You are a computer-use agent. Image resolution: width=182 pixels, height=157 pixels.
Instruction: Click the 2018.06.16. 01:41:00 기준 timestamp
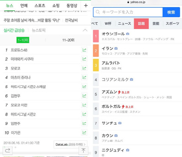tap(22, 143)
